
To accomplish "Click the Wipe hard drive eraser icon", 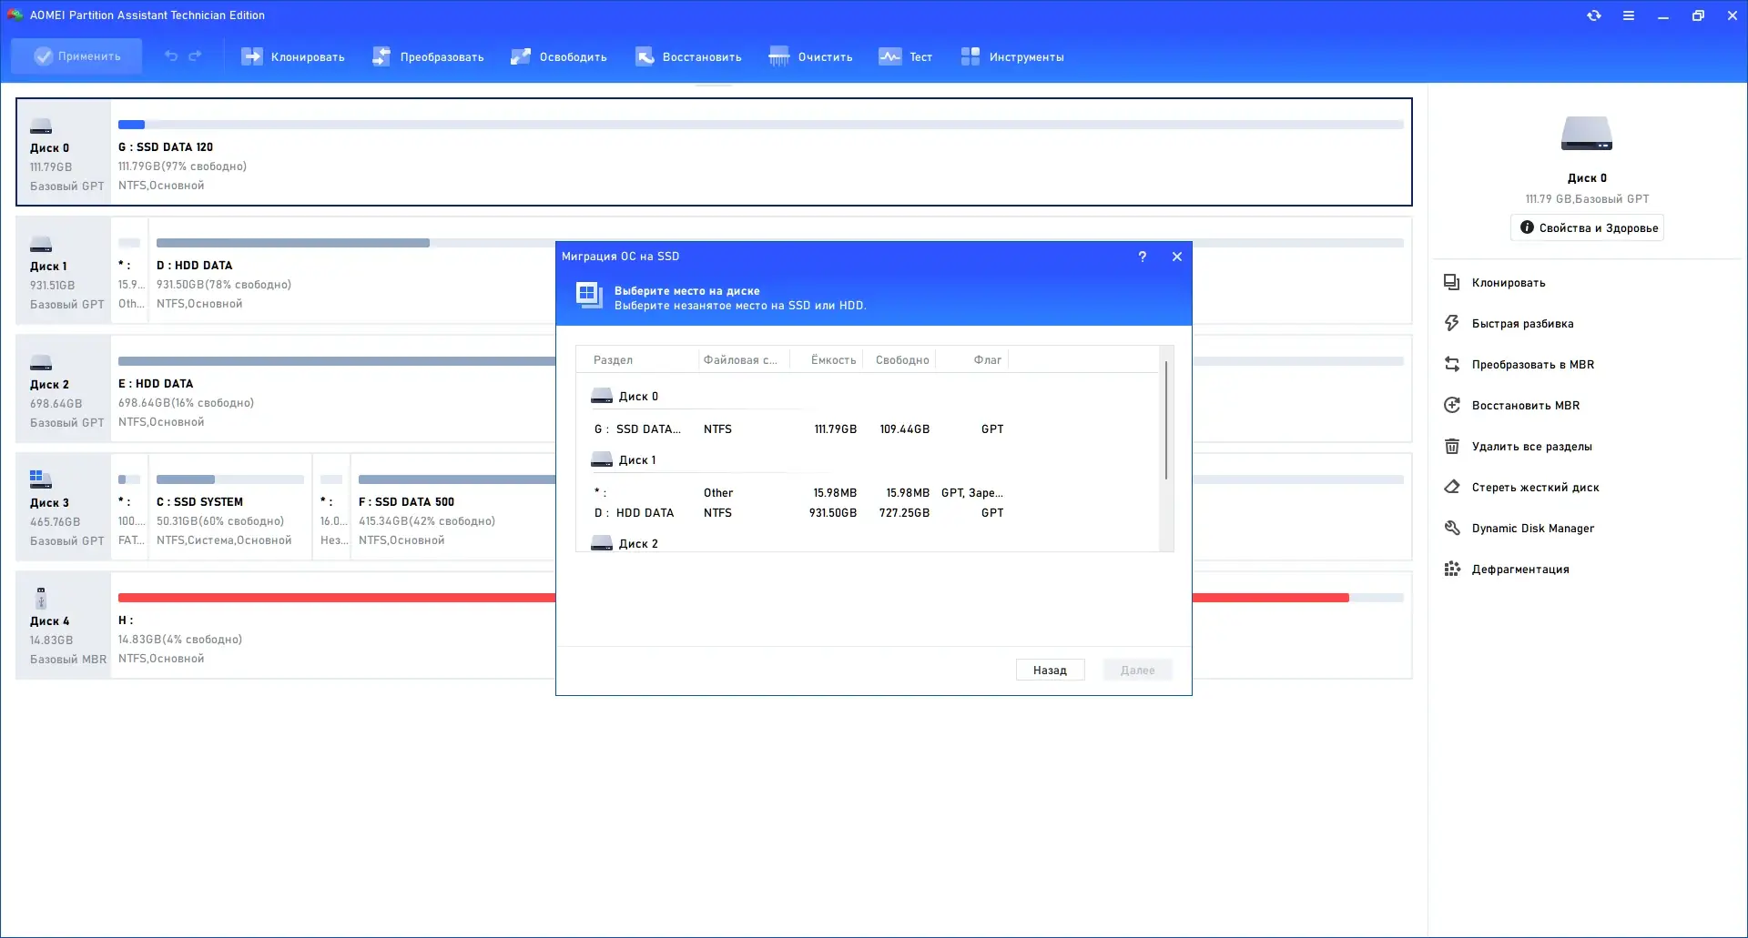I will coord(1452,487).
